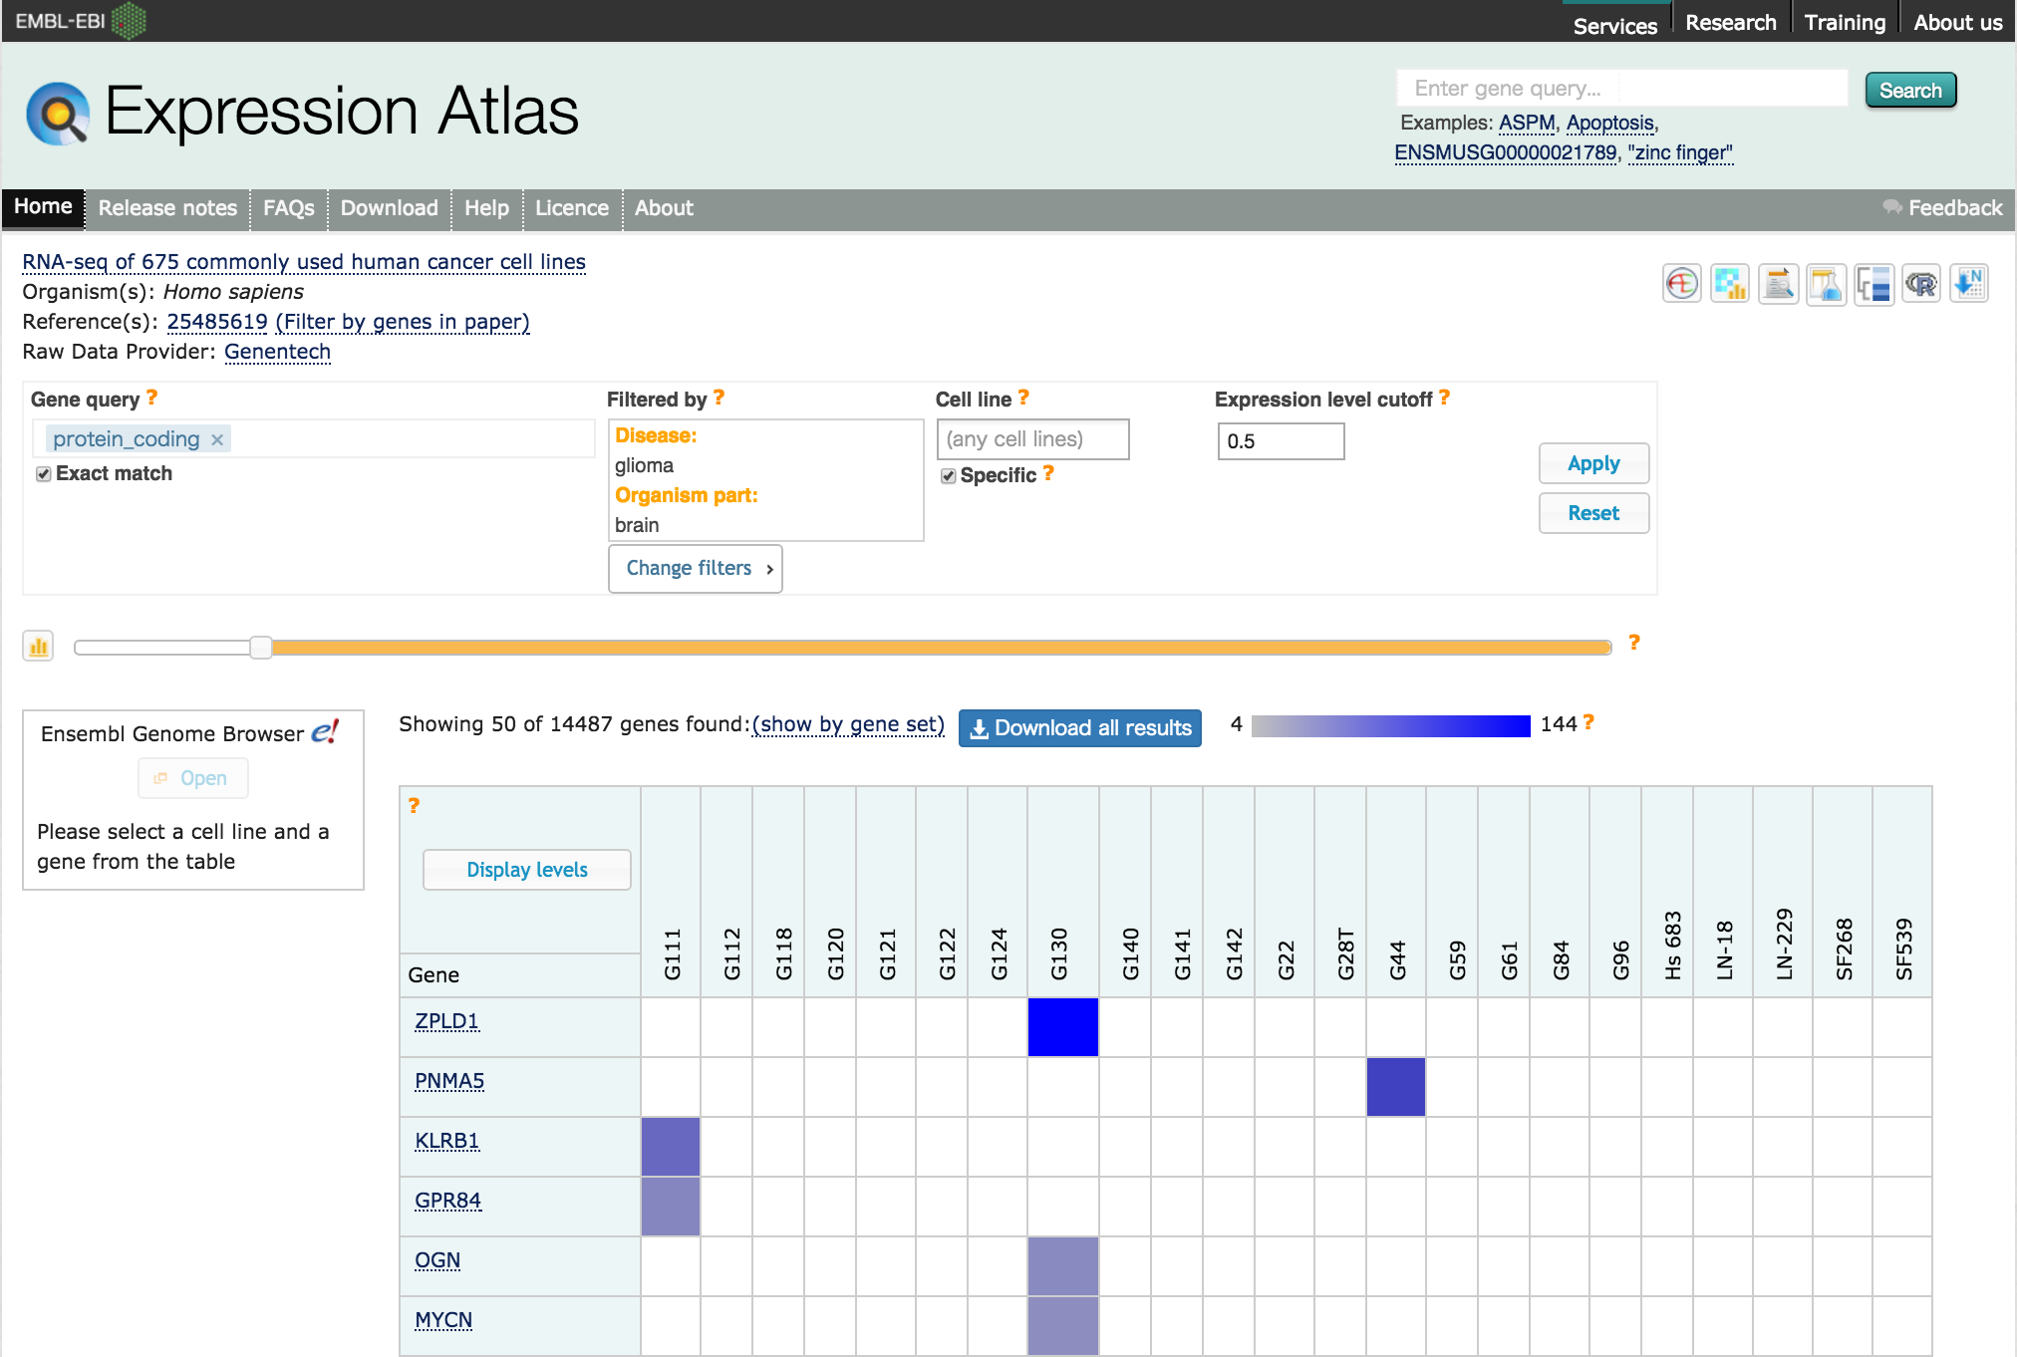The image size is (2017, 1357).
Task: Click the expression cutoff slider handle
Action: pos(261,648)
